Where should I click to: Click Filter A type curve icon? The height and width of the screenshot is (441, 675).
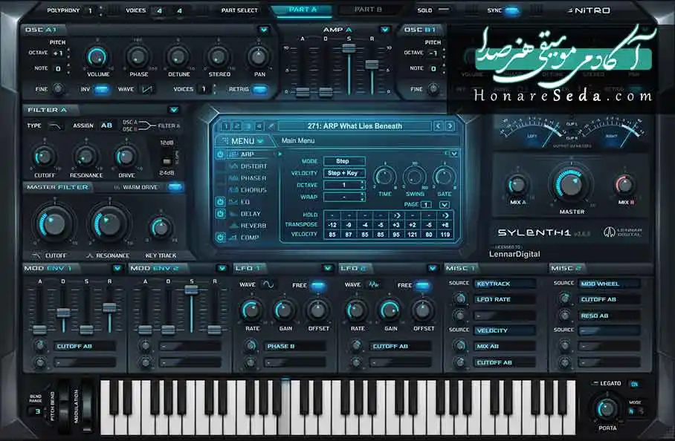55,125
